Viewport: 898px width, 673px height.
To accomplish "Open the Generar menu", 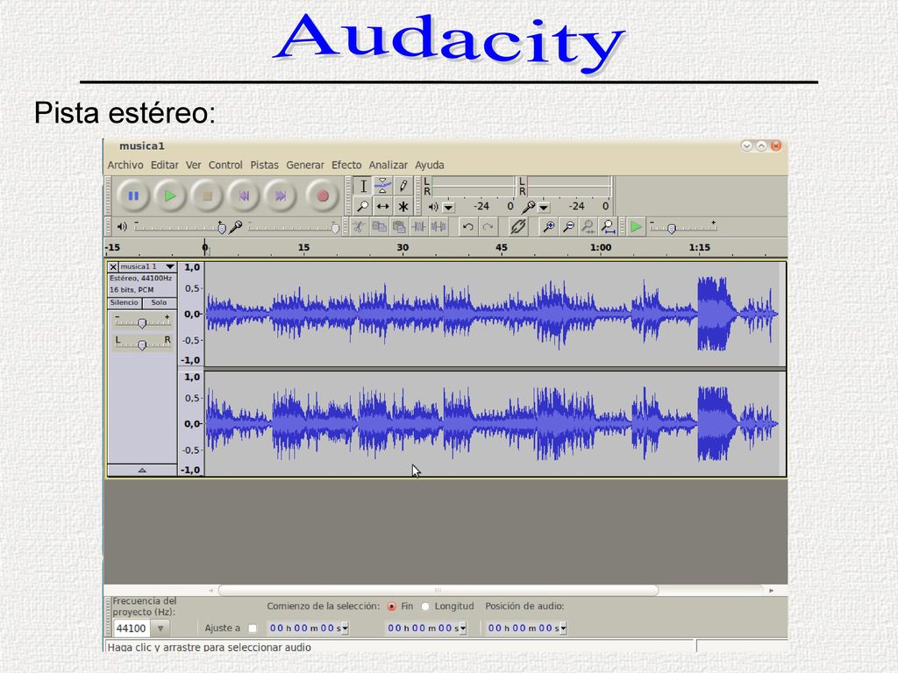I will (305, 165).
